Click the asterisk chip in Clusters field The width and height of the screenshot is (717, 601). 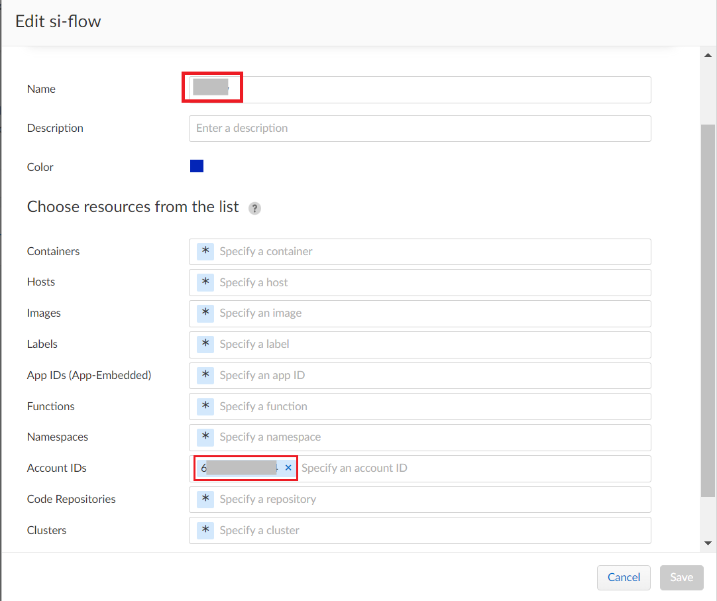(205, 530)
